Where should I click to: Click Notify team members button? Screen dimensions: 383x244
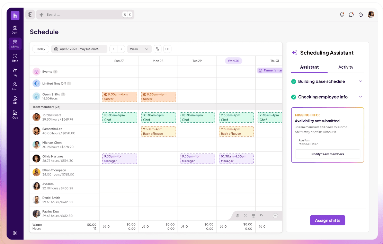coord(327,154)
